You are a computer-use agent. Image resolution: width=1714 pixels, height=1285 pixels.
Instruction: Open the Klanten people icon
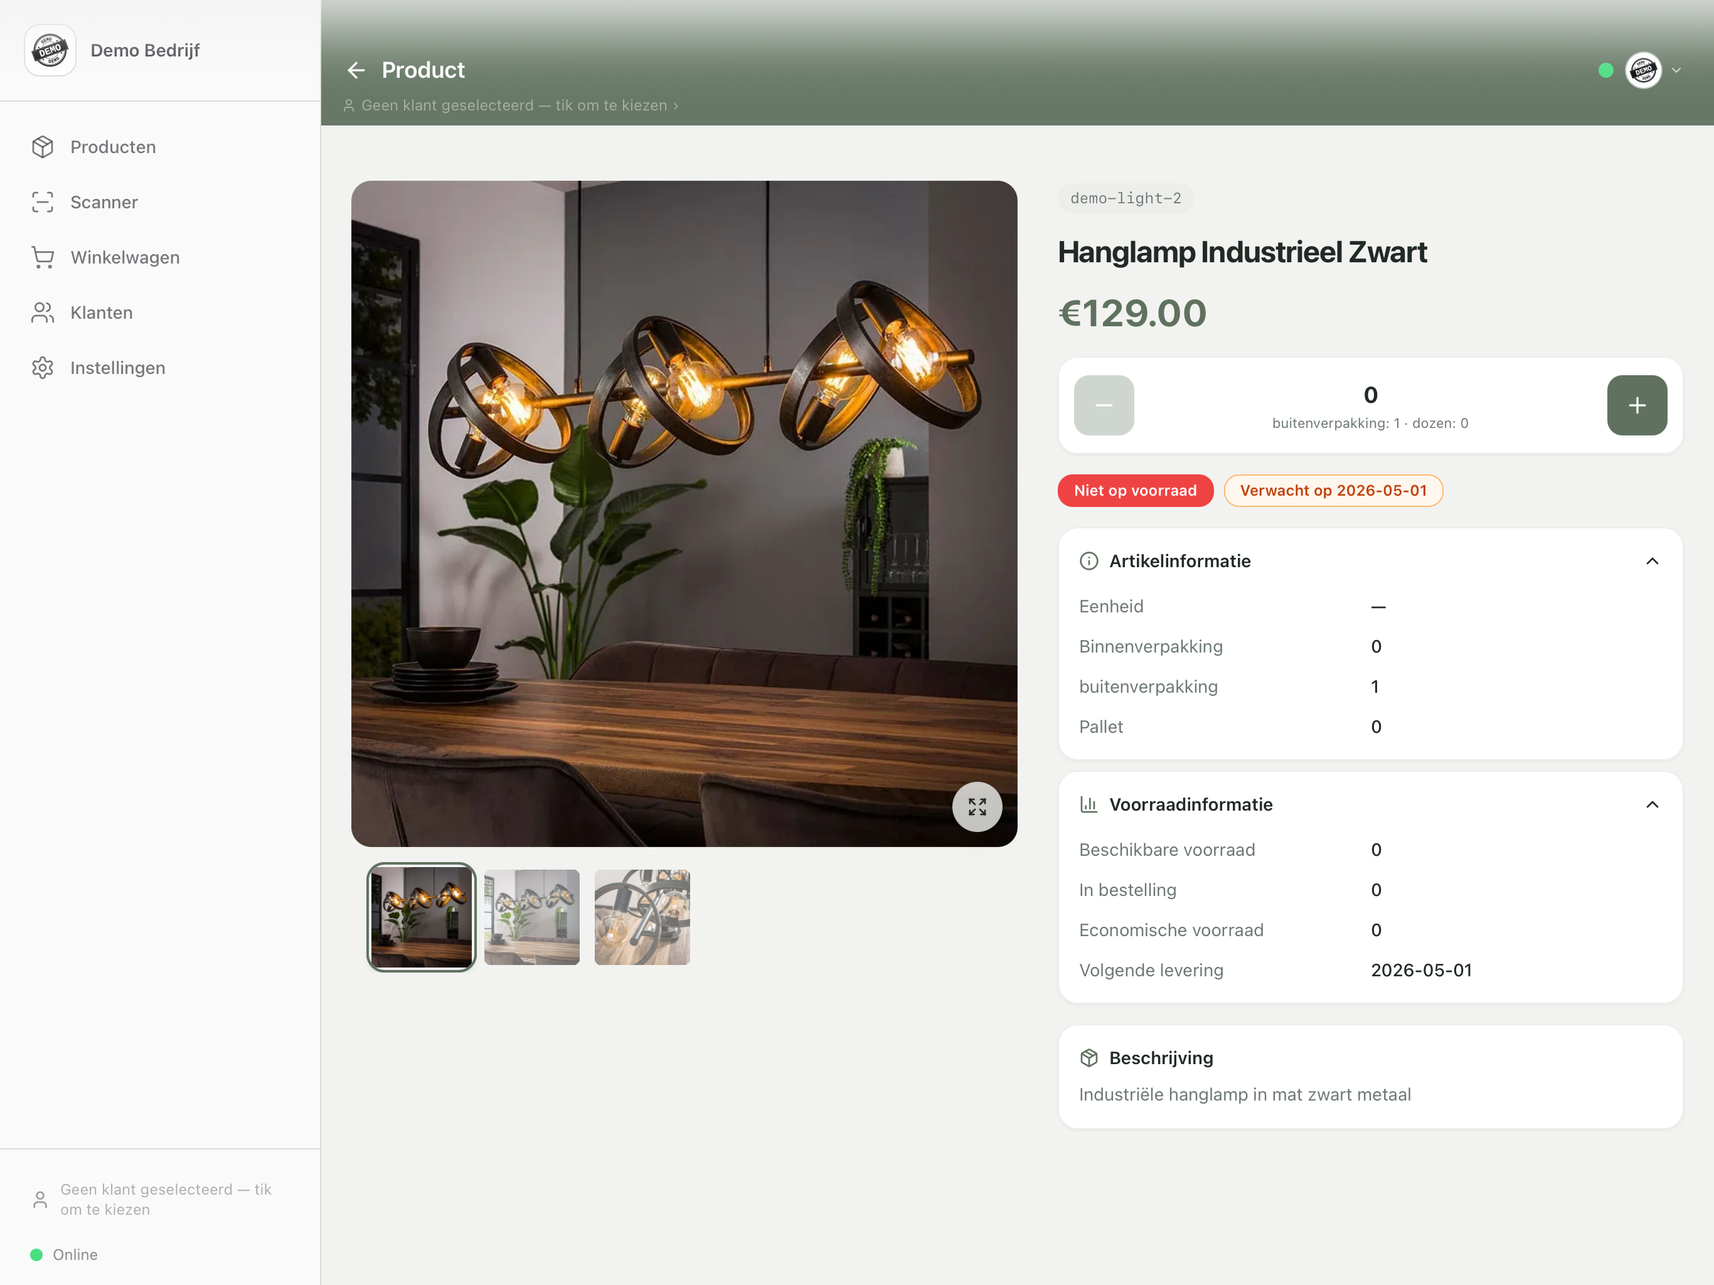pos(43,312)
